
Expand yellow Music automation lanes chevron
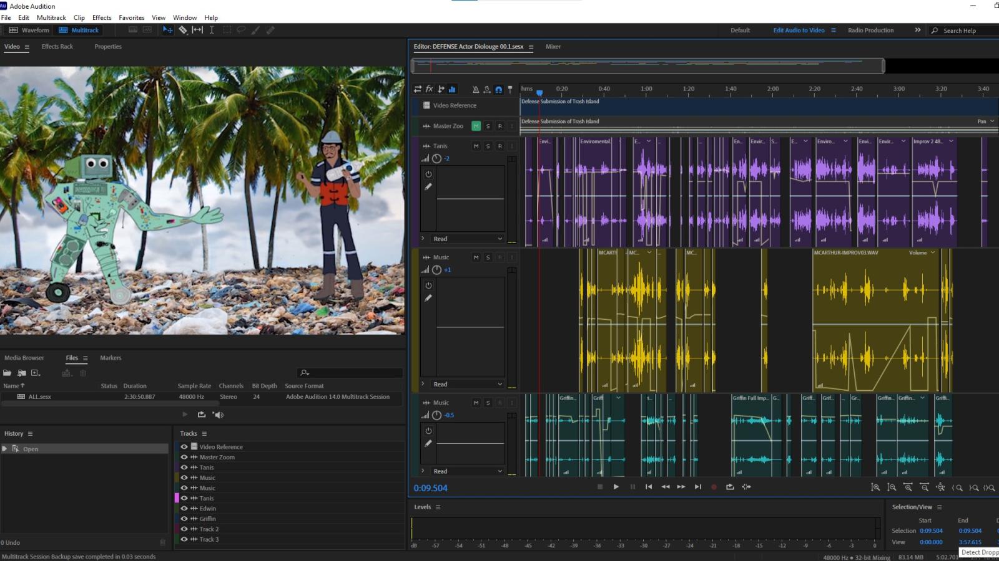(x=423, y=383)
